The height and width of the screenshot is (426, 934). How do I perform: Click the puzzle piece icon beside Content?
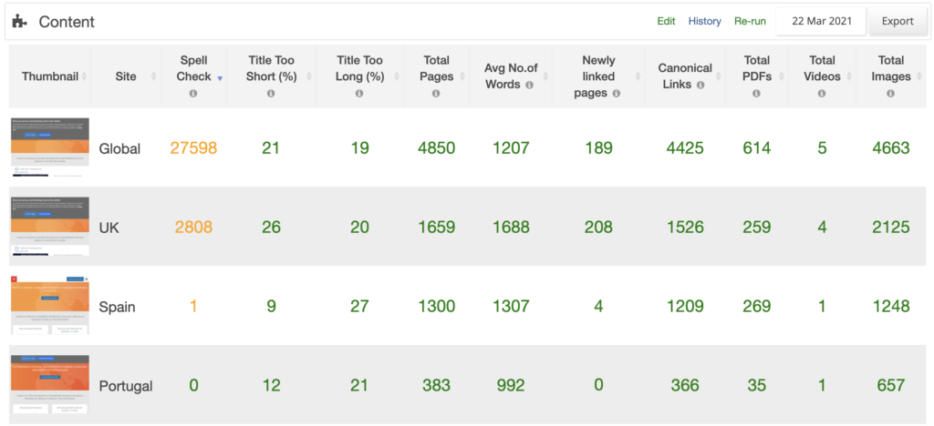coord(20,22)
